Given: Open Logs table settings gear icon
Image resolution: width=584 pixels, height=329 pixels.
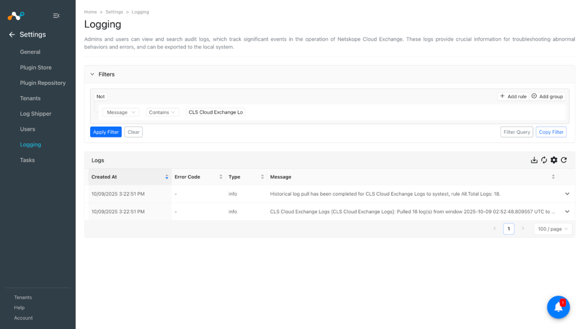Looking at the screenshot, I should [x=554, y=160].
